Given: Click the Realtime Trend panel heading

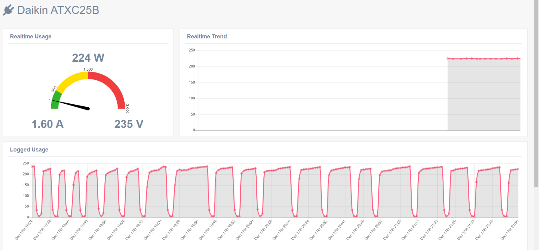Looking at the screenshot, I should coord(207,36).
